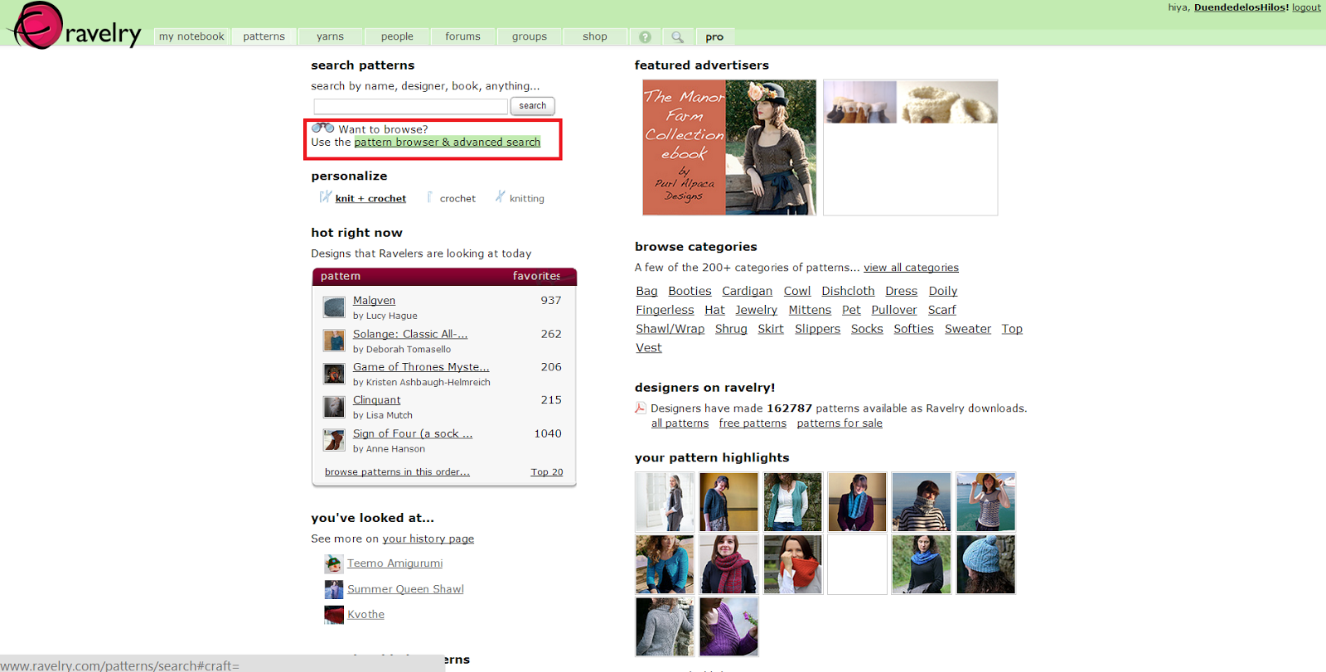The height and width of the screenshot is (672, 1326).
Task: Log out via the logout link
Action: (x=1306, y=7)
